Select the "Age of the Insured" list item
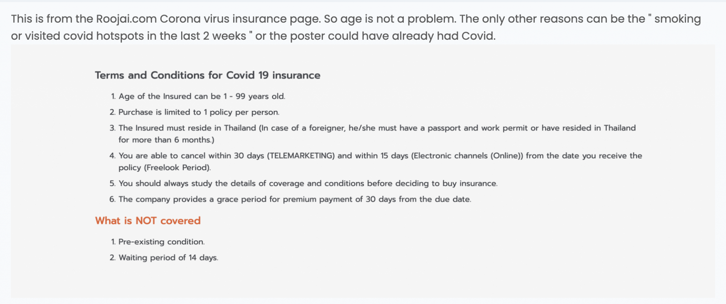 coord(202,96)
